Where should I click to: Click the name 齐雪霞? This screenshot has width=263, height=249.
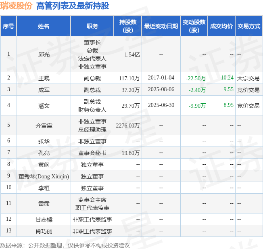click(44, 126)
